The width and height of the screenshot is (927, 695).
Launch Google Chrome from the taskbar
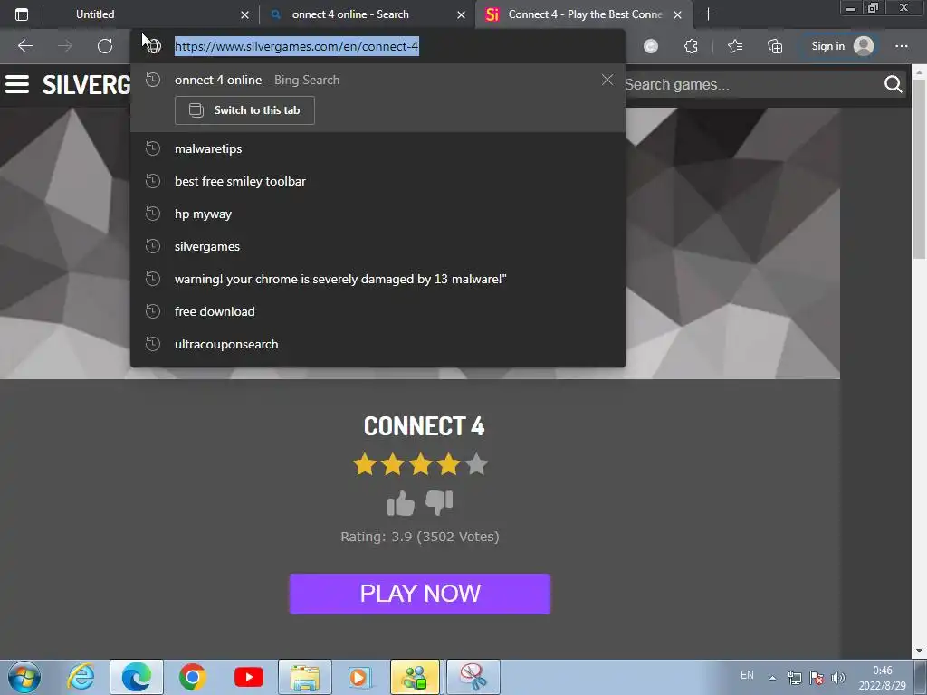192,677
